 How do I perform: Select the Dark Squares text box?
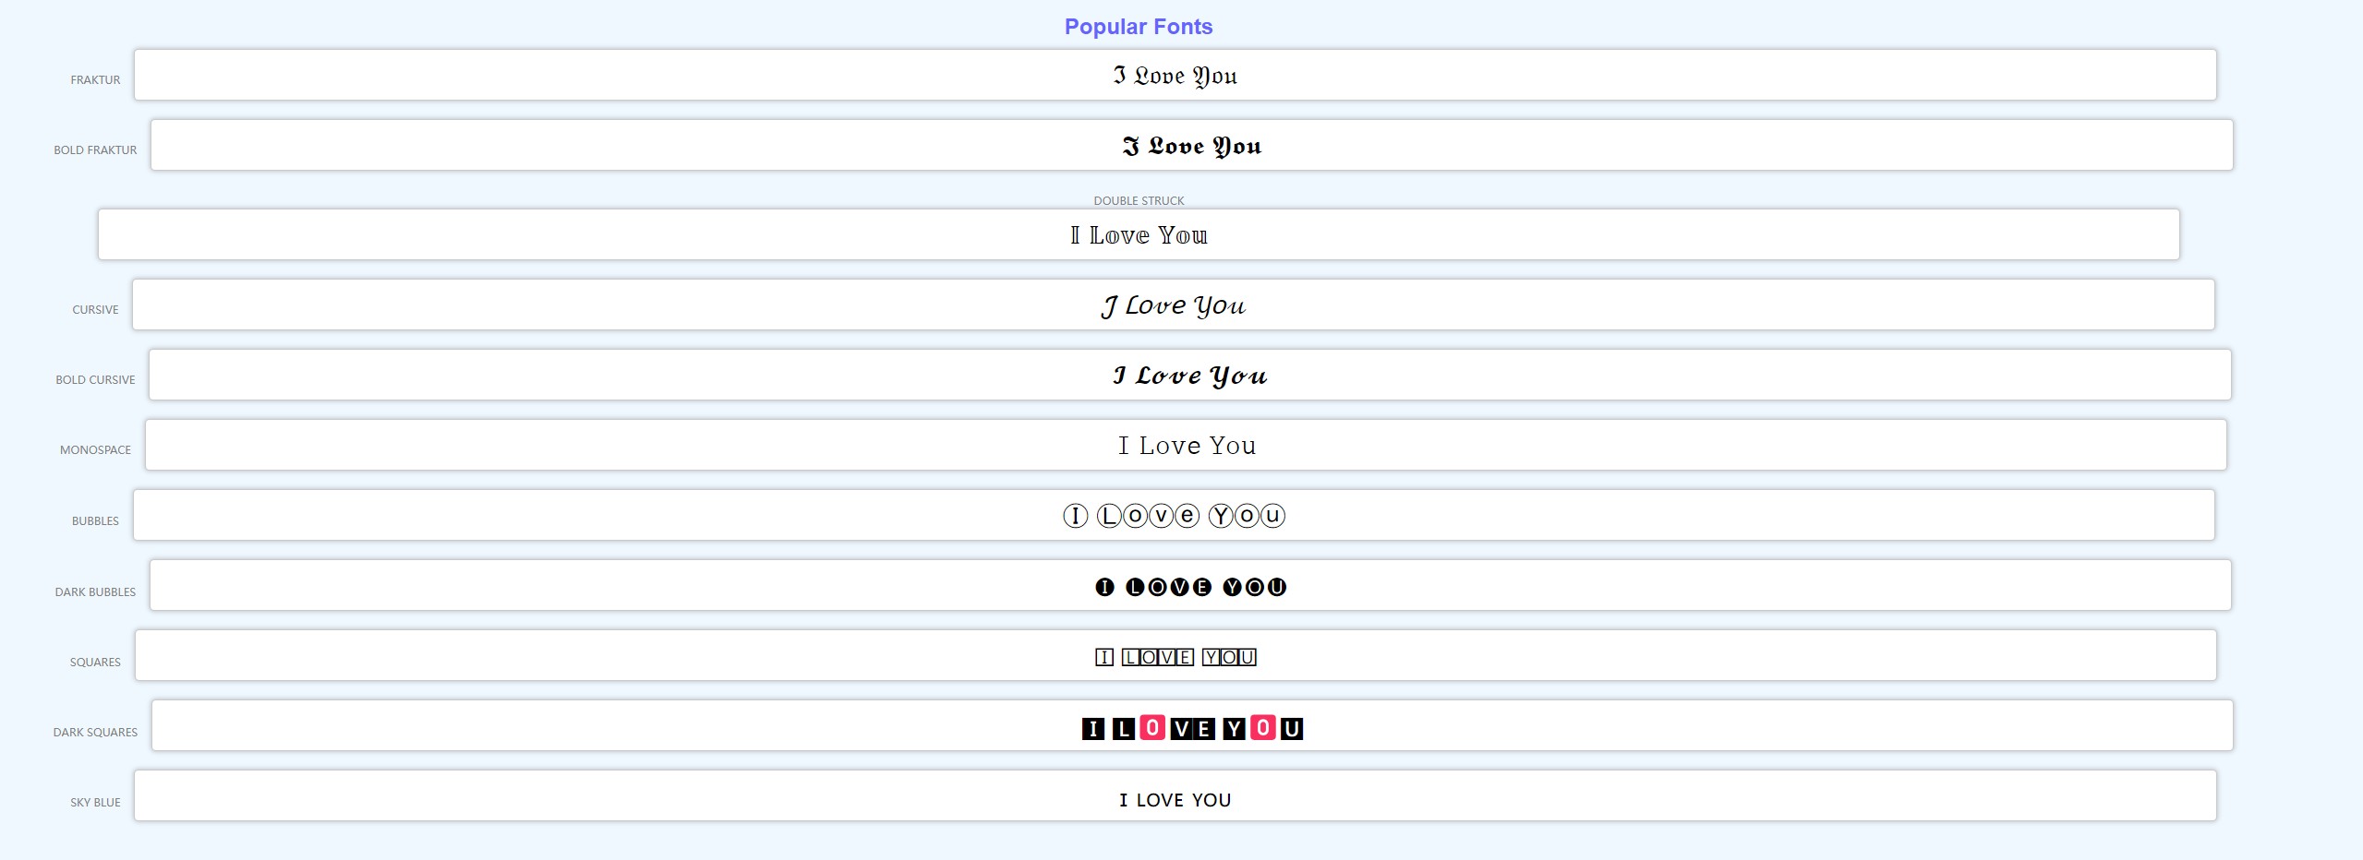click(1192, 726)
